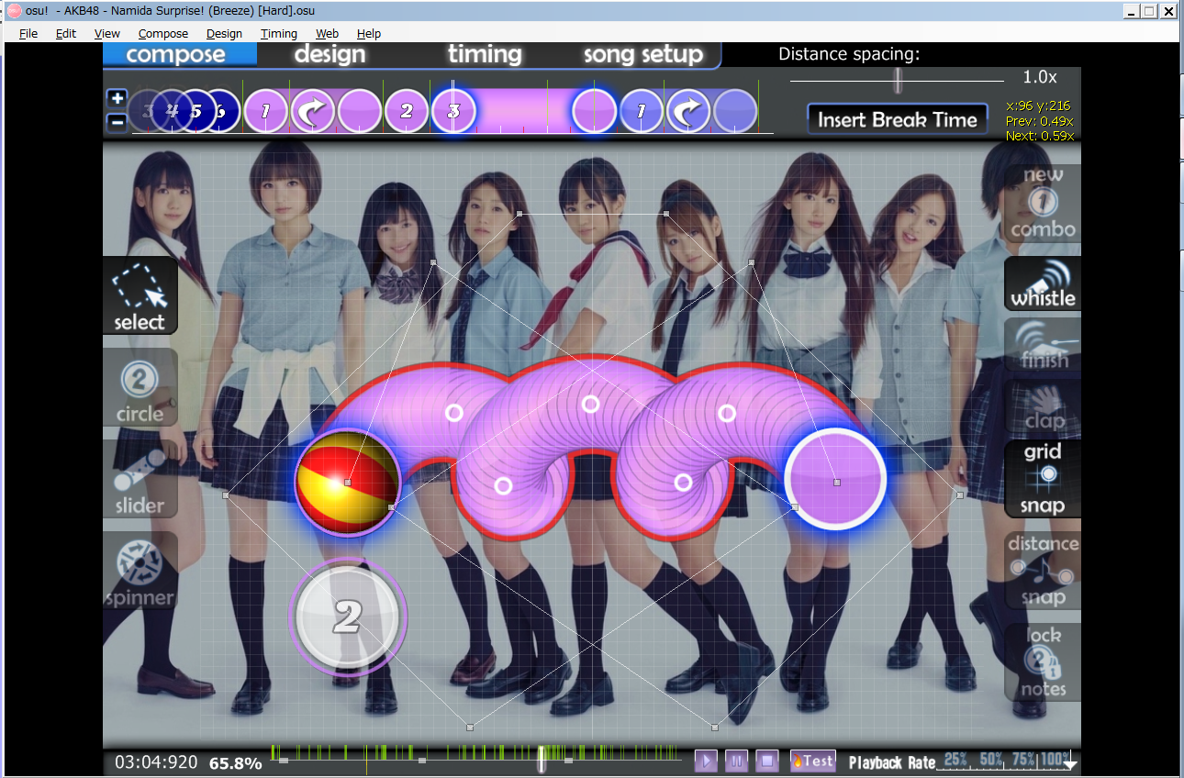Toggle new combo on selected object
This screenshot has width=1184, height=778.
(1043, 203)
